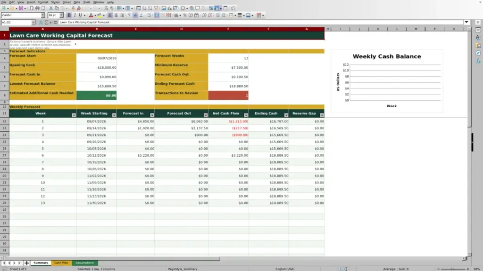Open the Forecast Out filter dropdown
Screen dimensions: 483x271
pyautogui.click(x=206, y=115)
